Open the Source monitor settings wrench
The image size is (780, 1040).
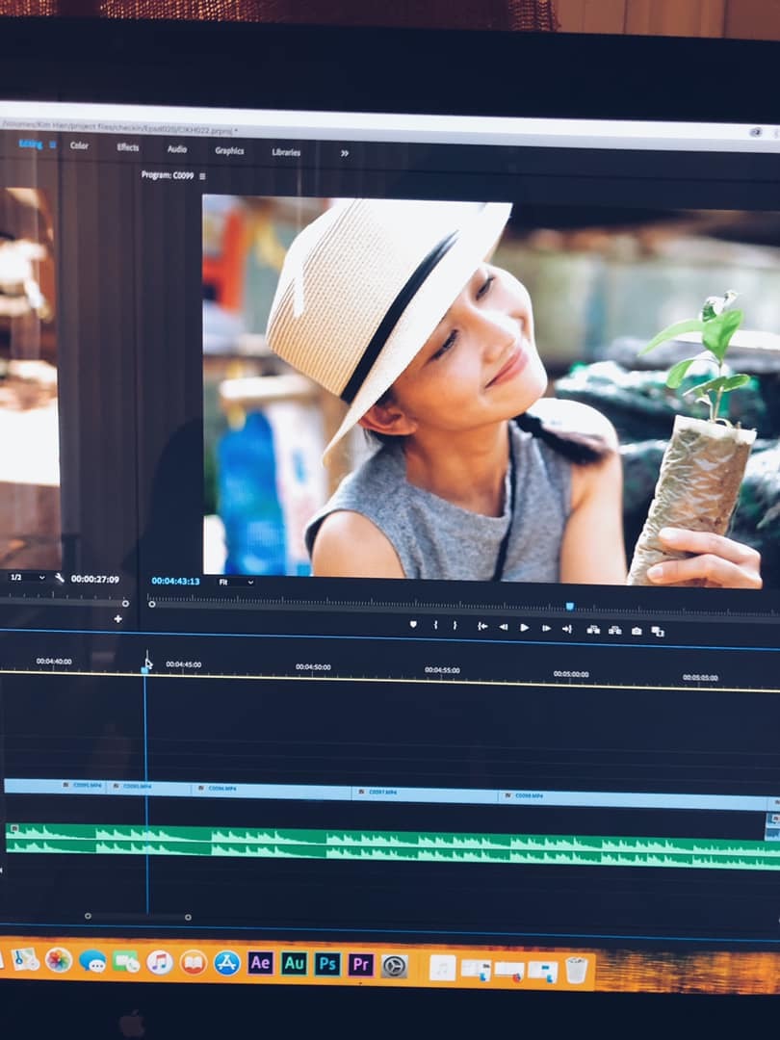[60, 578]
